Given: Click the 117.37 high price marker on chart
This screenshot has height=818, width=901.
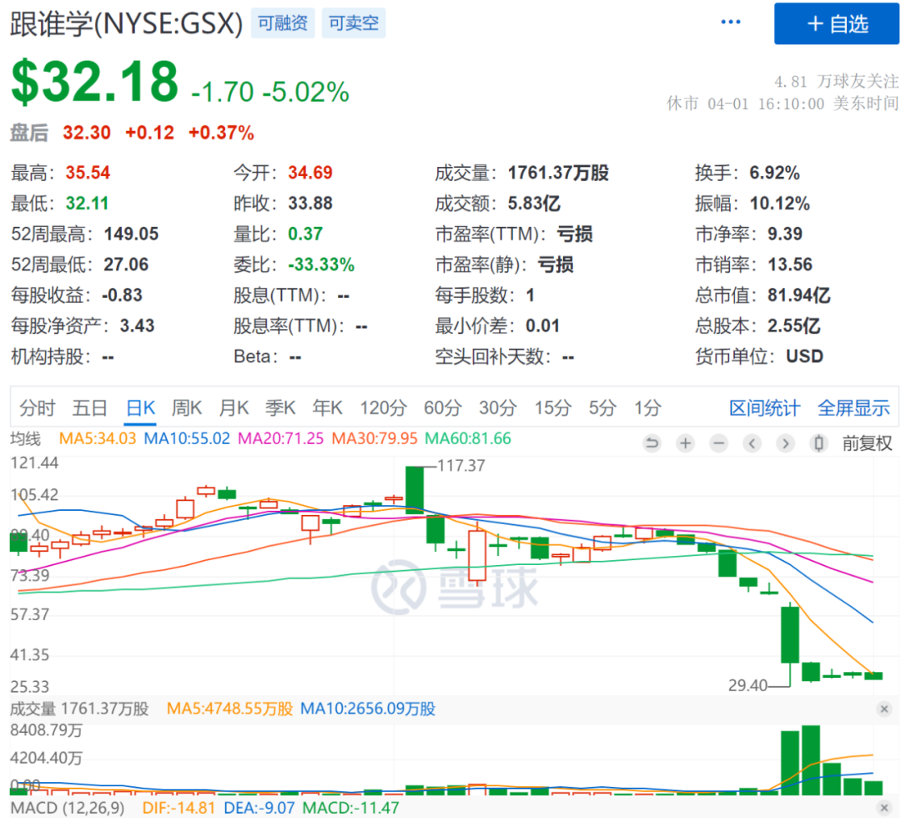Looking at the screenshot, I should click(461, 466).
